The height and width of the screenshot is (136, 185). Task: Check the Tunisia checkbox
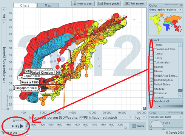point(151,54)
